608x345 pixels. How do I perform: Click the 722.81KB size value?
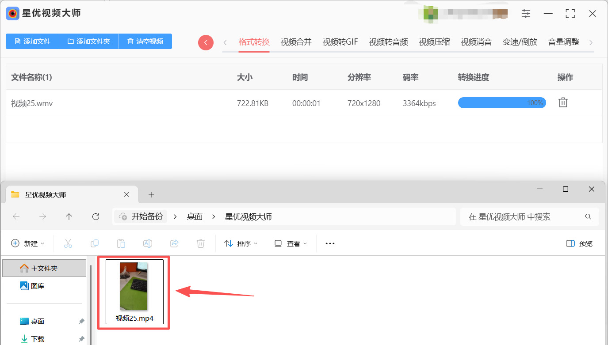252,103
